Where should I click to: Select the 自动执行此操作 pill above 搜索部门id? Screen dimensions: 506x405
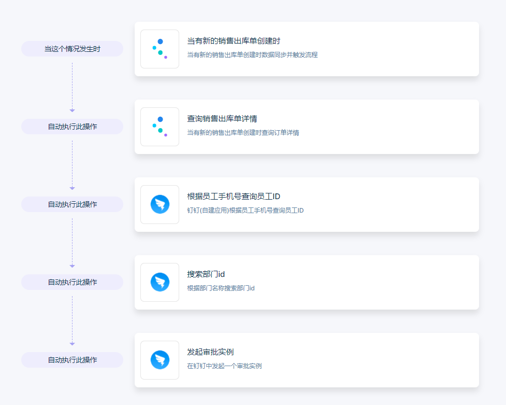tap(72, 282)
